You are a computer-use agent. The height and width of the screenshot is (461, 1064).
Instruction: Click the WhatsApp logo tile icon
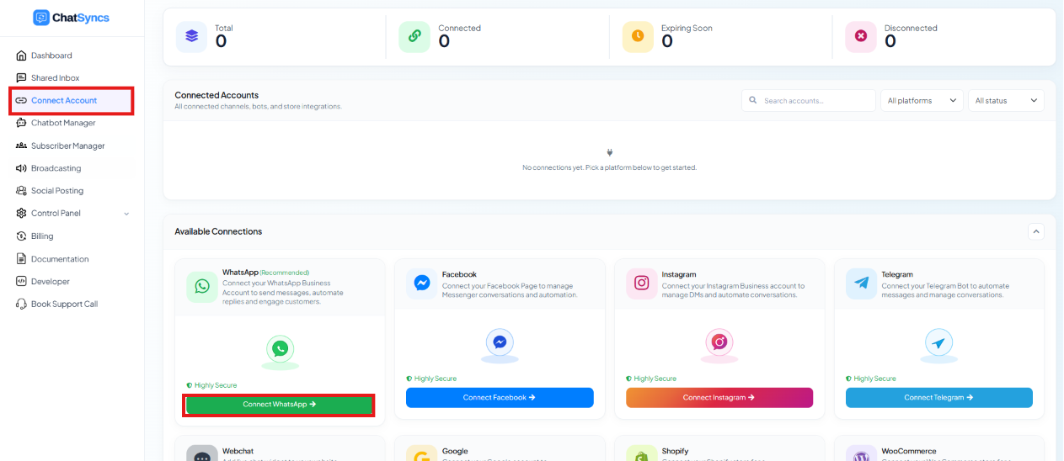coord(202,286)
